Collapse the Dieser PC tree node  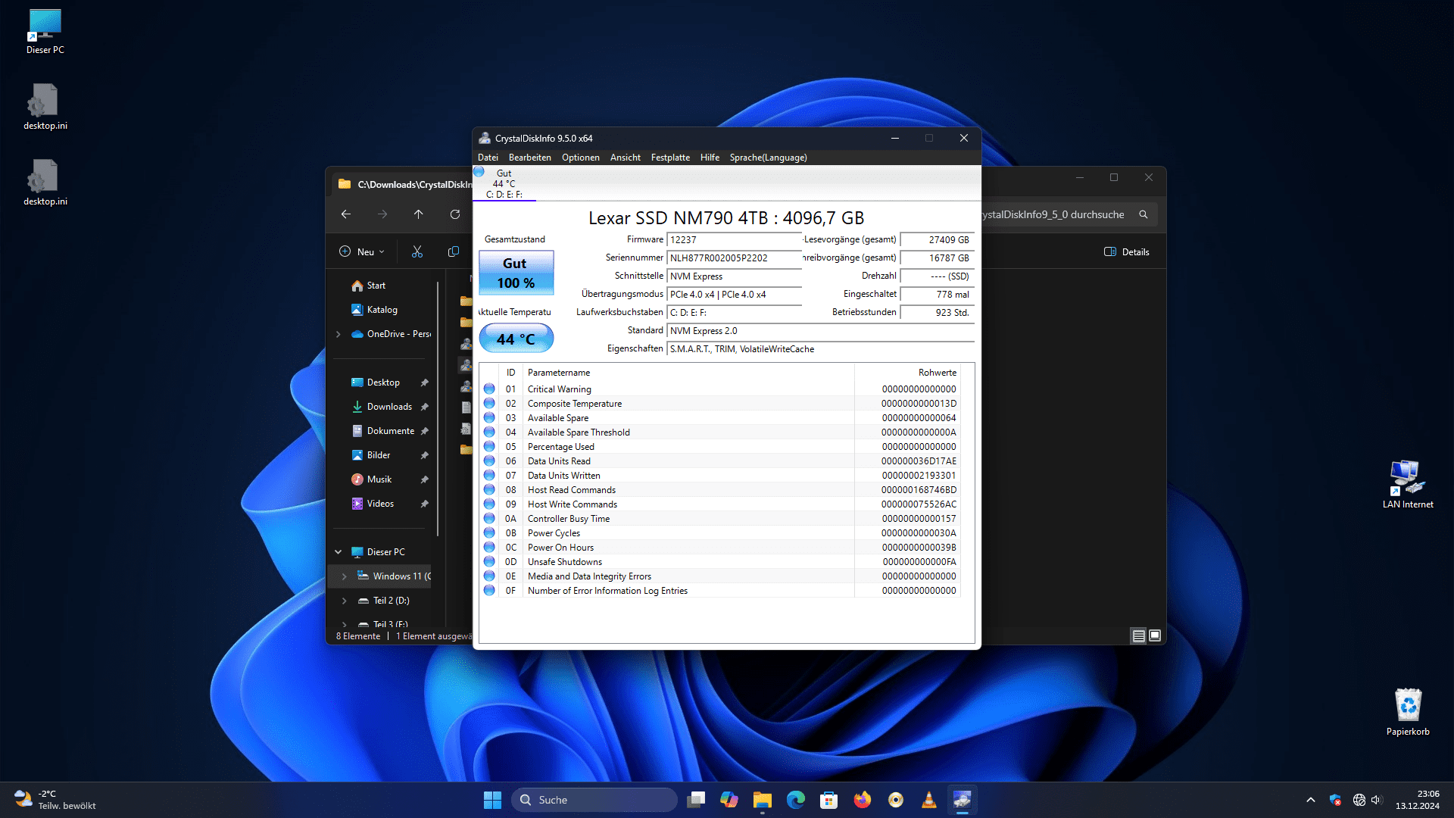coord(339,552)
